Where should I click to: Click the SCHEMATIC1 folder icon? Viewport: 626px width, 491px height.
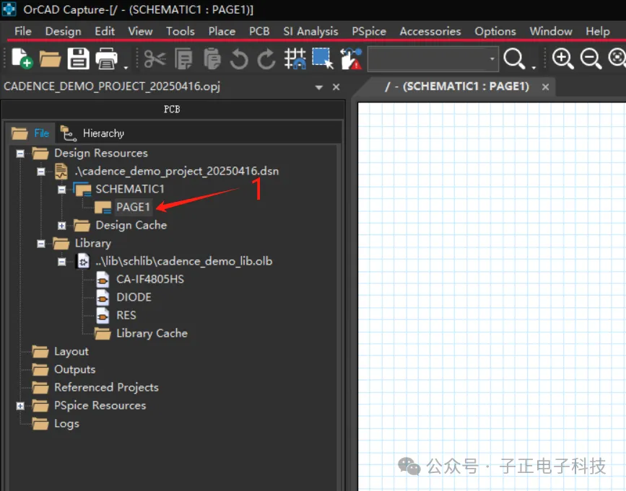tap(82, 189)
